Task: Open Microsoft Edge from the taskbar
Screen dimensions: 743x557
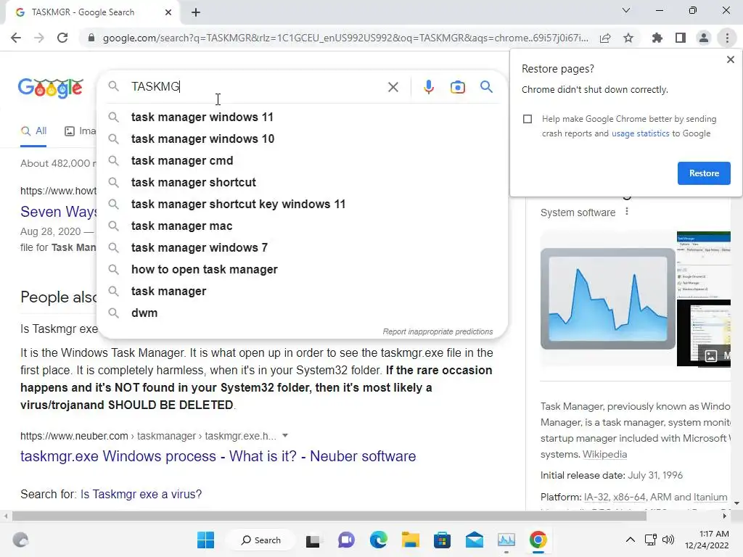Action: click(378, 540)
